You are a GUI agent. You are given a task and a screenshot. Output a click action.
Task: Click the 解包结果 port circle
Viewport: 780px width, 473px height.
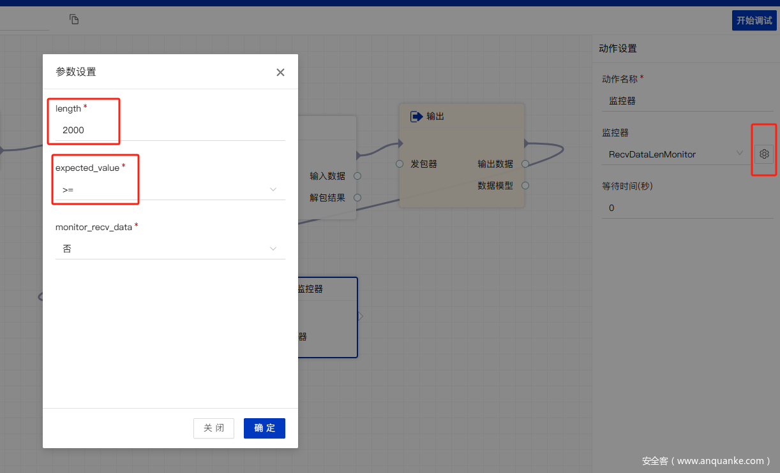357,198
